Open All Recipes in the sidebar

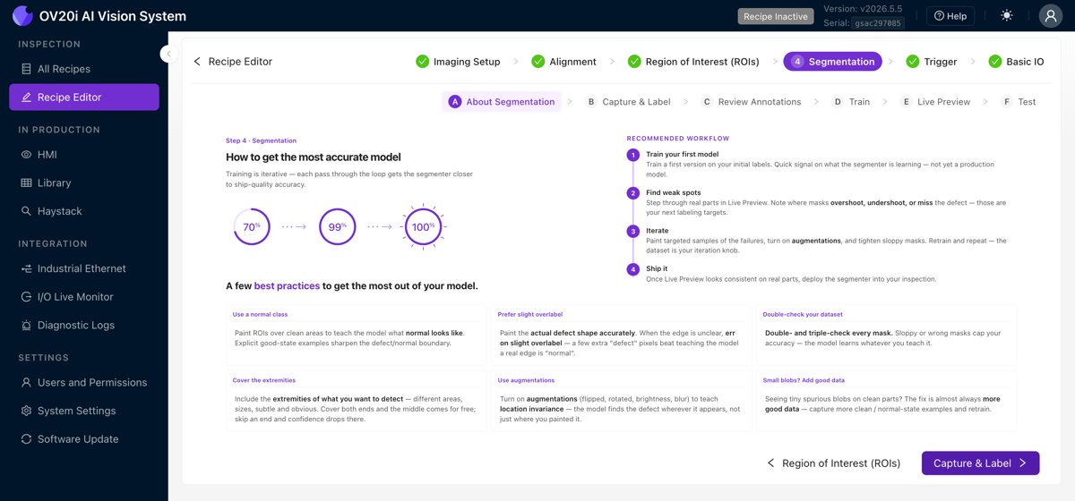pyautogui.click(x=84, y=69)
